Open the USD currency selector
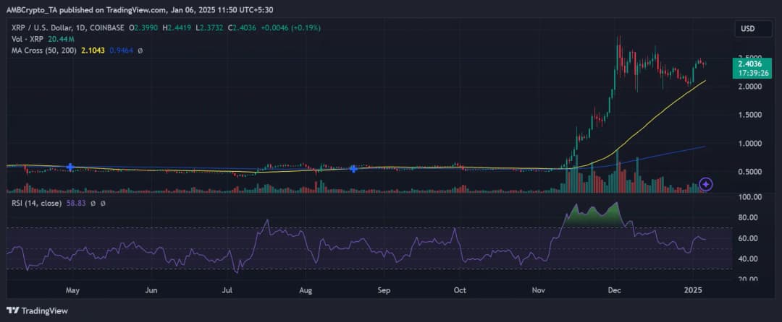The height and width of the screenshot is (322, 782). click(748, 28)
